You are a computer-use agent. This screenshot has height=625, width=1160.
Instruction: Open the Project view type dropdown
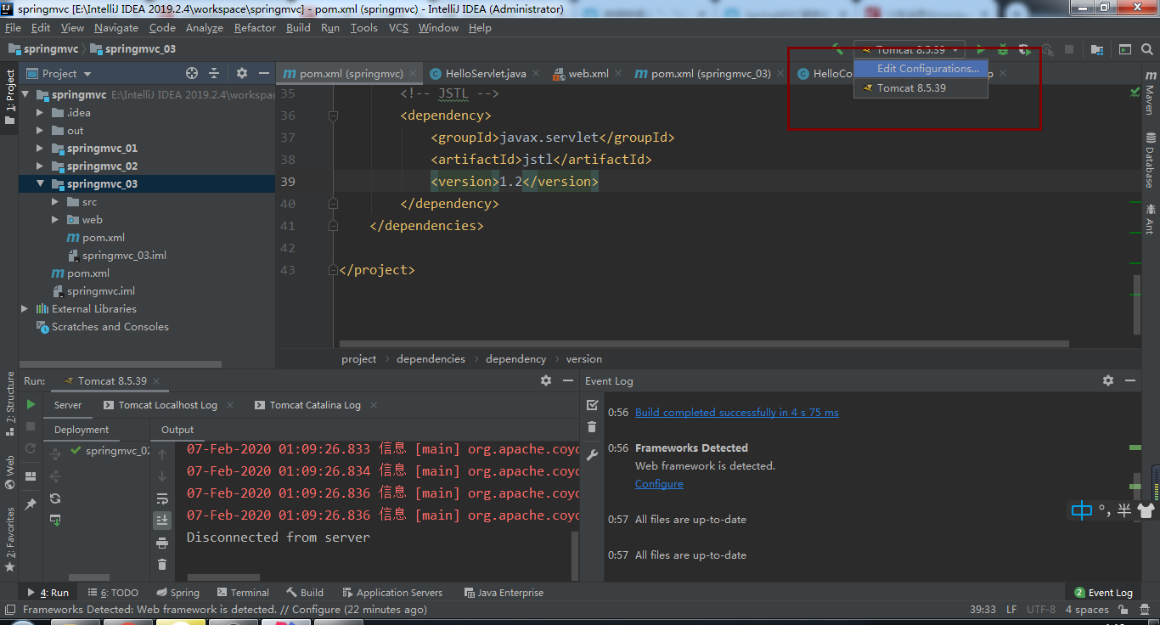click(x=59, y=74)
